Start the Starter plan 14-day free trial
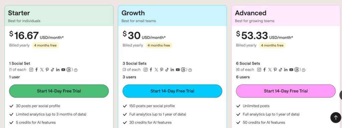This screenshot has height=128, width=342. pos(59,91)
